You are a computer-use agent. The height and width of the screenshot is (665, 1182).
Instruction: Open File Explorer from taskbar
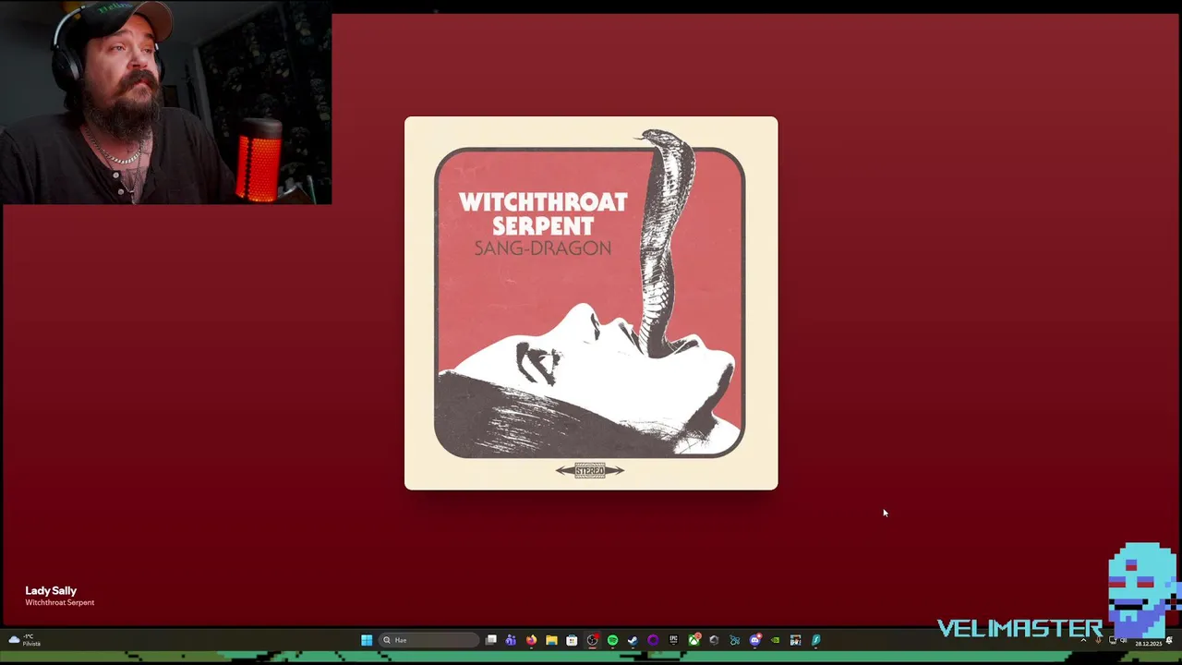point(551,640)
